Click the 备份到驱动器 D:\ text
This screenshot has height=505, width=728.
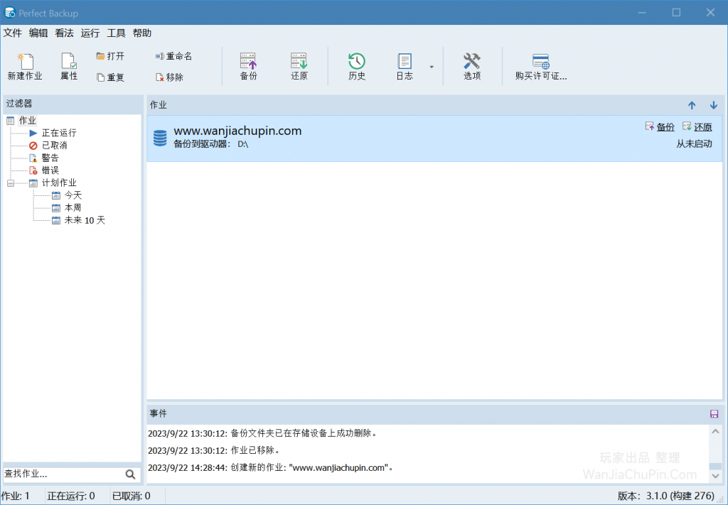pyautogui.click(x=211, y=144)
